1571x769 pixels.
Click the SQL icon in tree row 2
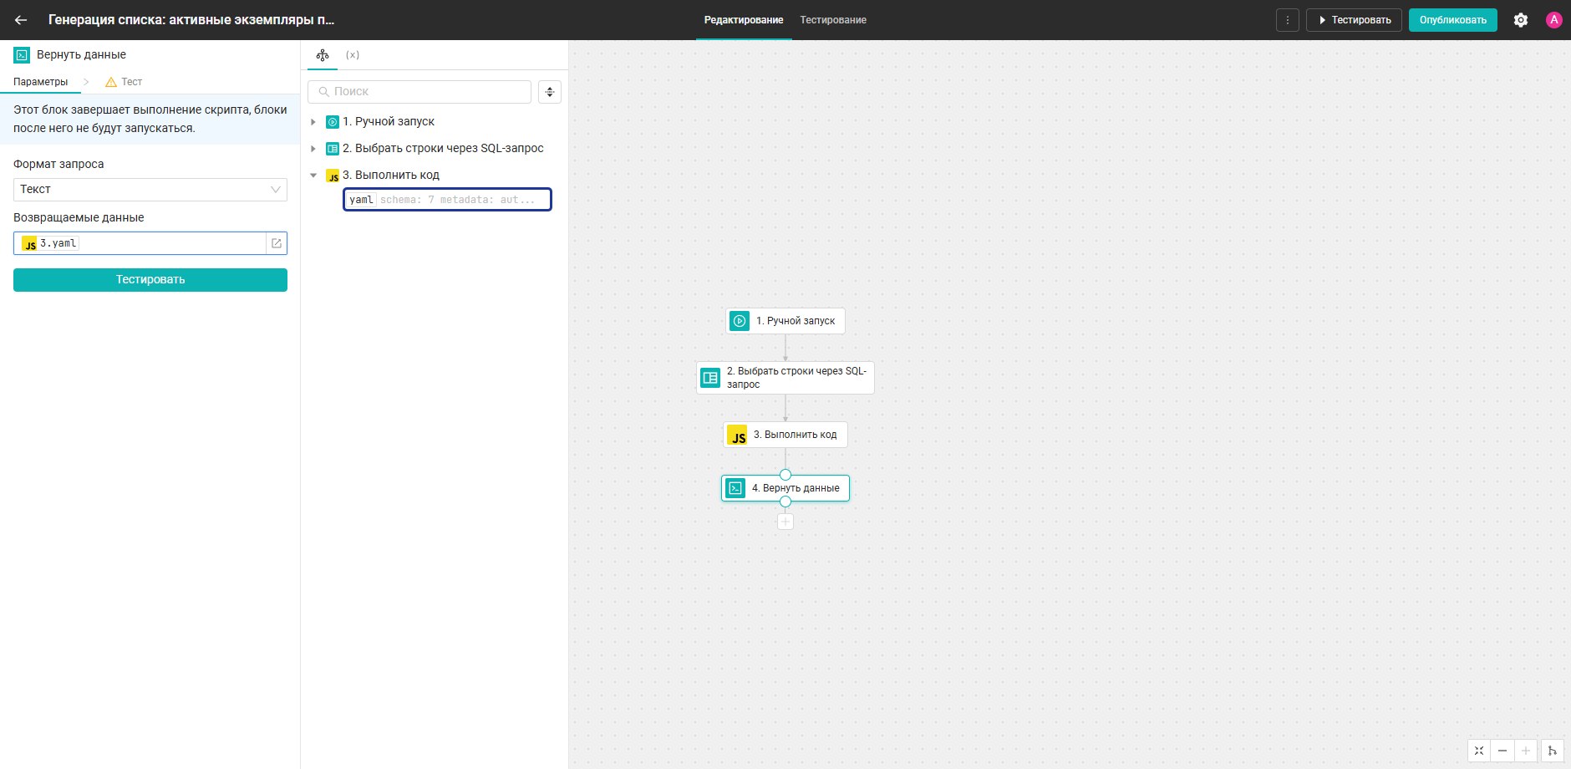click(x=333, y=149)
